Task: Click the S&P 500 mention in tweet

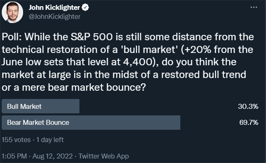Action: pos(92,37)
